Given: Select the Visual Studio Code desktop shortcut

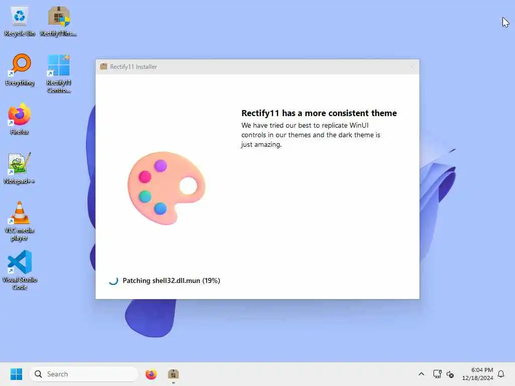Looking at the screenshot, I should click(x=20, y=270).
